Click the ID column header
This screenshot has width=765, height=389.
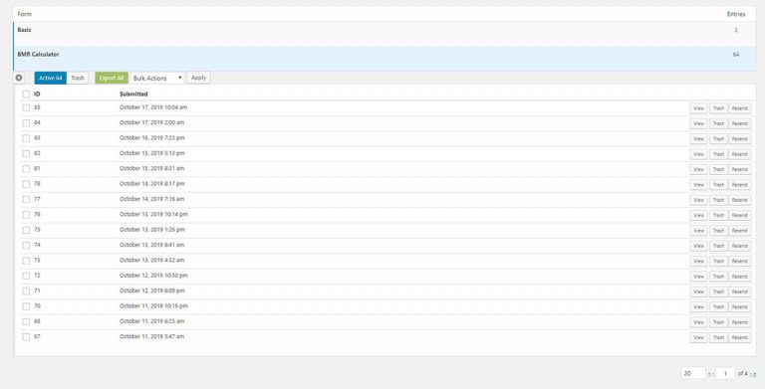click(x=37, y=95)
